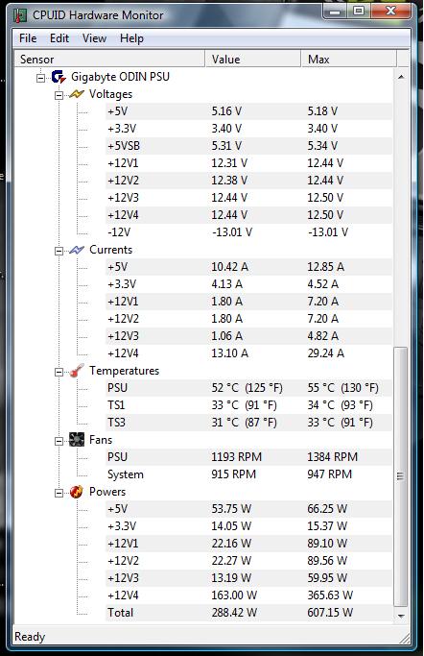This screenshot has height=656, width=424.
Task: Collapse the Powers group
Action: click(59, 494)
